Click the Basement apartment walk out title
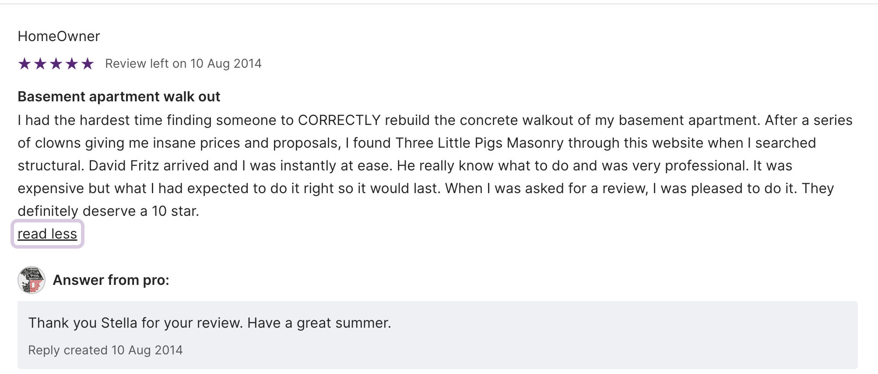The image size is (878, 374). 119,97
